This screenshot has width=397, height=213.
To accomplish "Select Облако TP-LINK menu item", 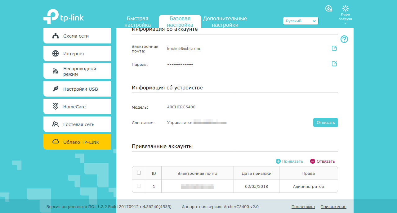I will click(x=77, y=142).
